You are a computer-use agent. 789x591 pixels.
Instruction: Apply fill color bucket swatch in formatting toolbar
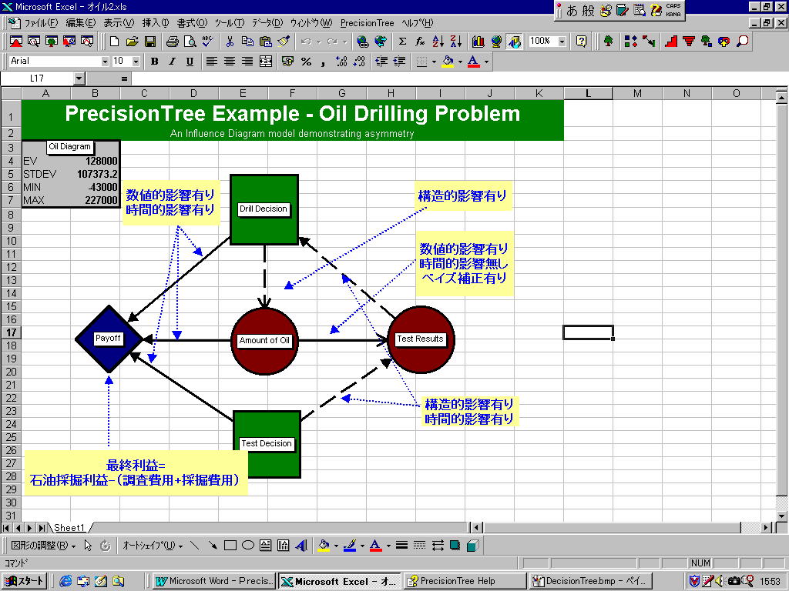448,62
